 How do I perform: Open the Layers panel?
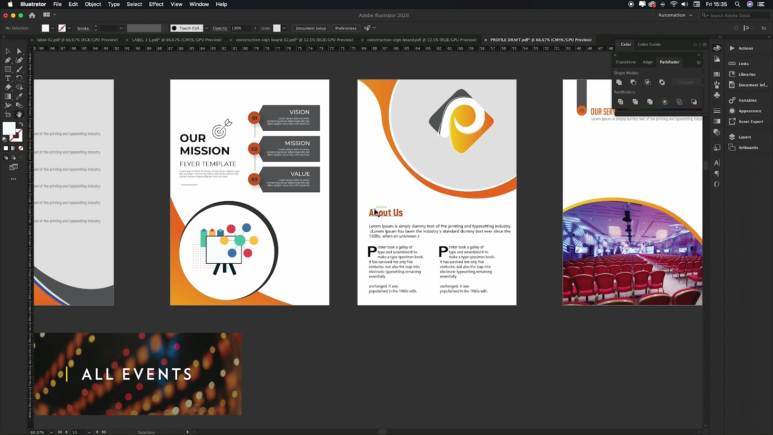744,137
